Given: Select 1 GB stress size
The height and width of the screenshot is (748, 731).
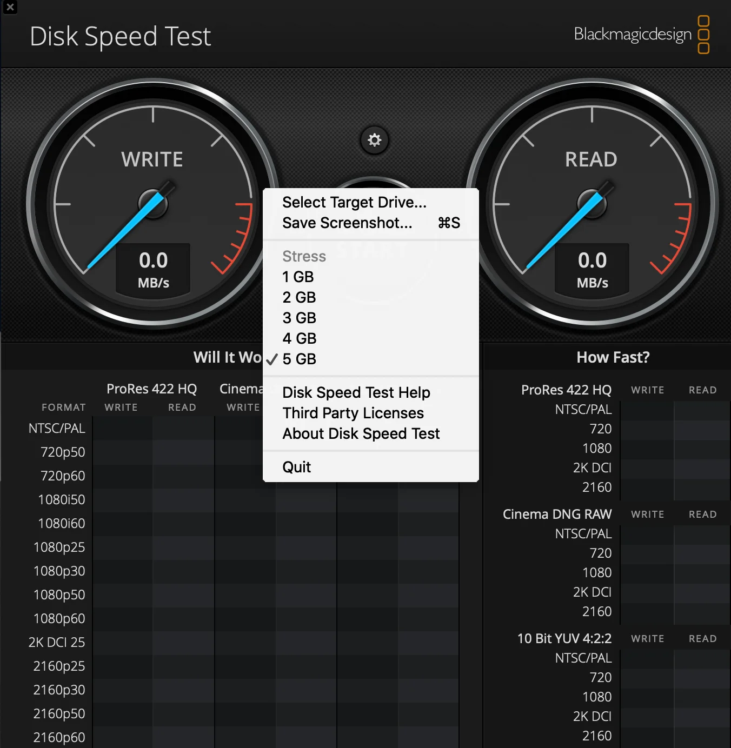Looking at the screenshot, I should [x=298, y=277].
